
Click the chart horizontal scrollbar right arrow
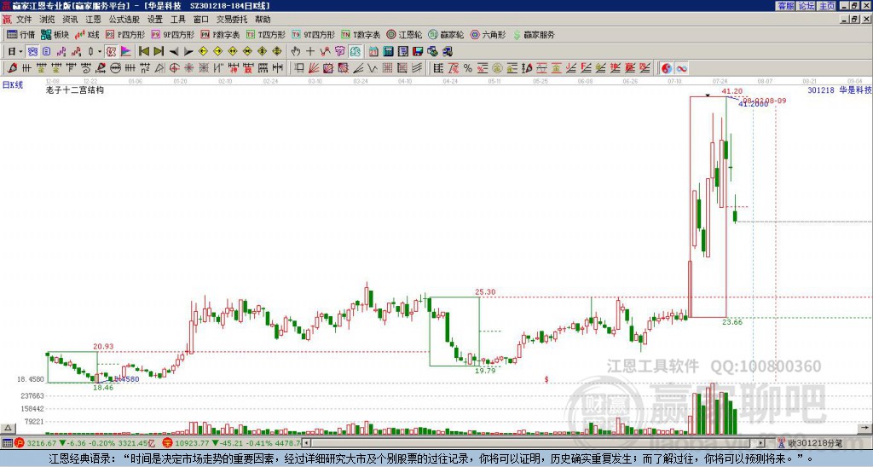click(761, 443)
